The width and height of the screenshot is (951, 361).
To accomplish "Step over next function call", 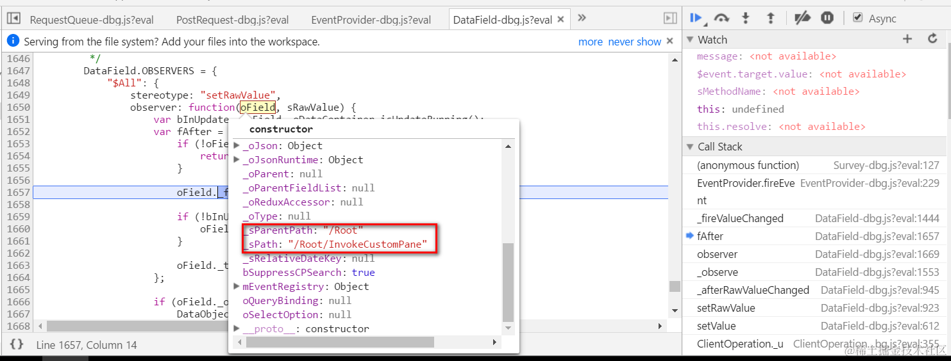I will [722, 18].
